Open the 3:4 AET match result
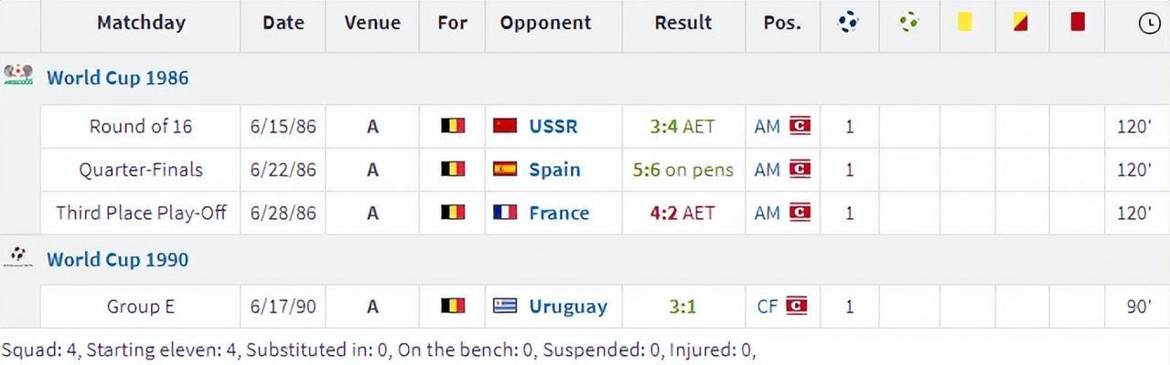The width and height of the screenshot is (1170, 365). [682, 126]
